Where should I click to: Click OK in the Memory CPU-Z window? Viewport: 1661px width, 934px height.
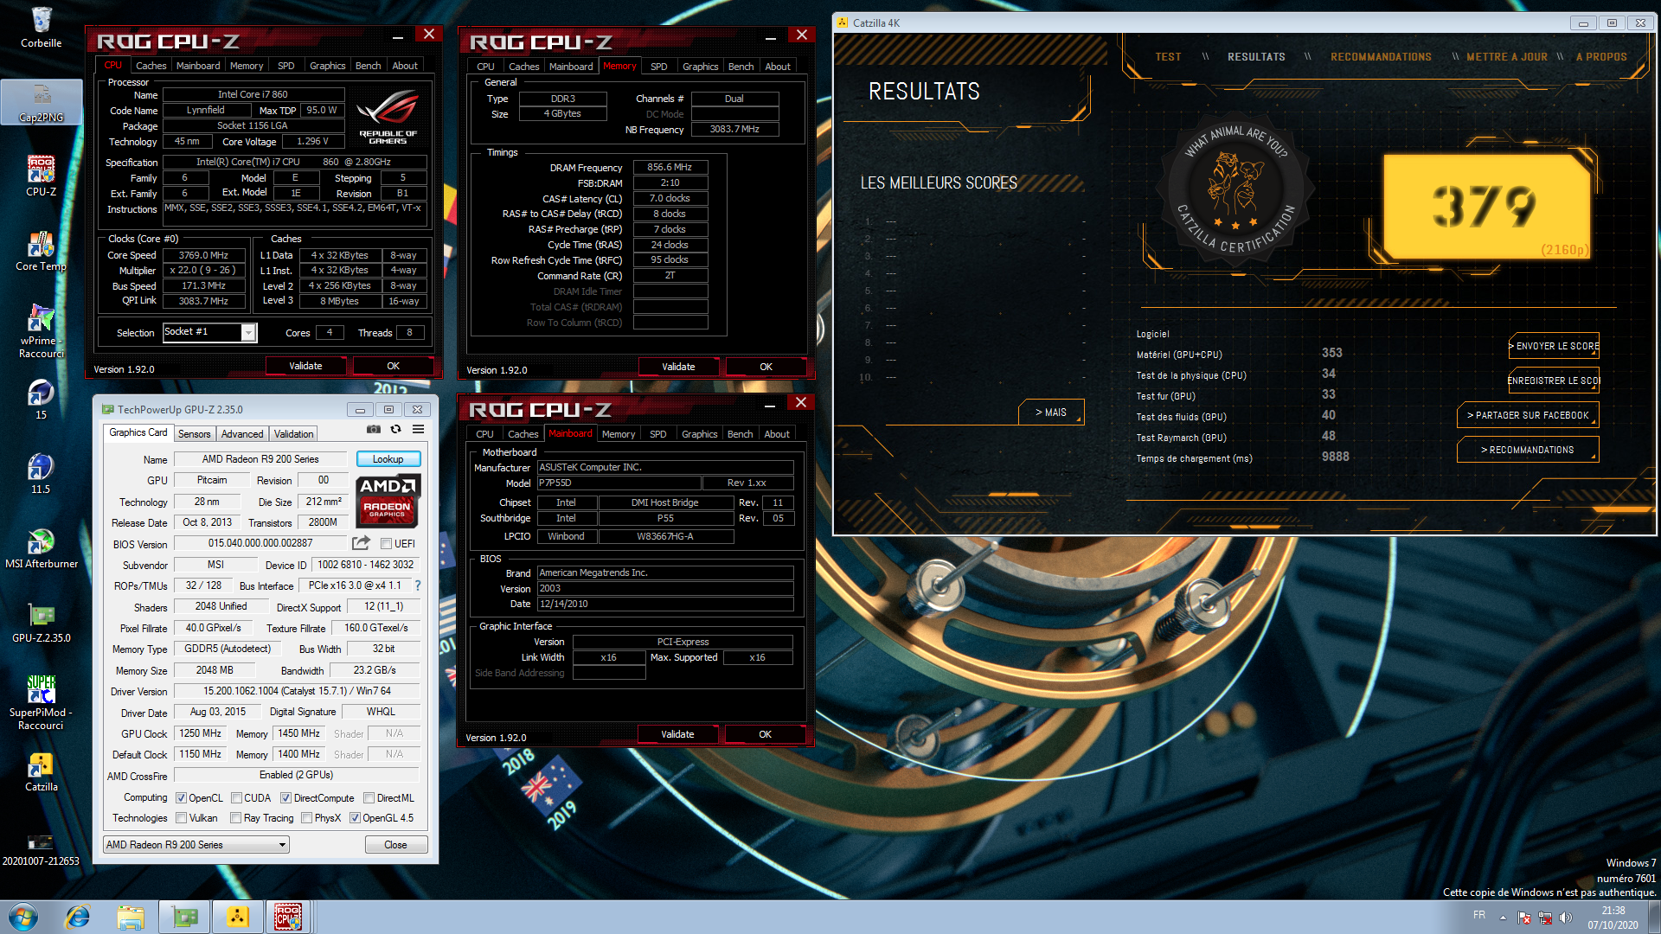click(x=766, y=367)
